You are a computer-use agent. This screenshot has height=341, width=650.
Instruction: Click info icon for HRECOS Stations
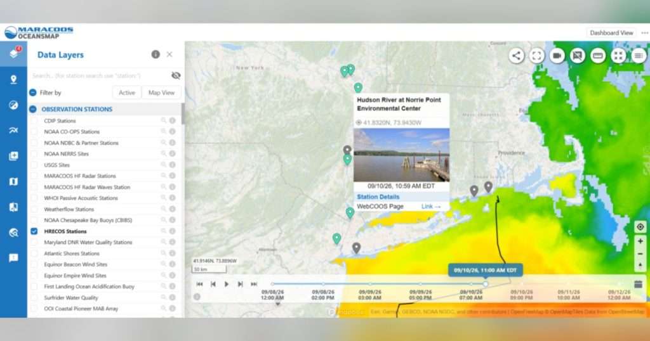(x=173, y=231)
